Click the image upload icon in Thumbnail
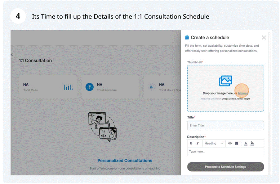 [225, 81]
